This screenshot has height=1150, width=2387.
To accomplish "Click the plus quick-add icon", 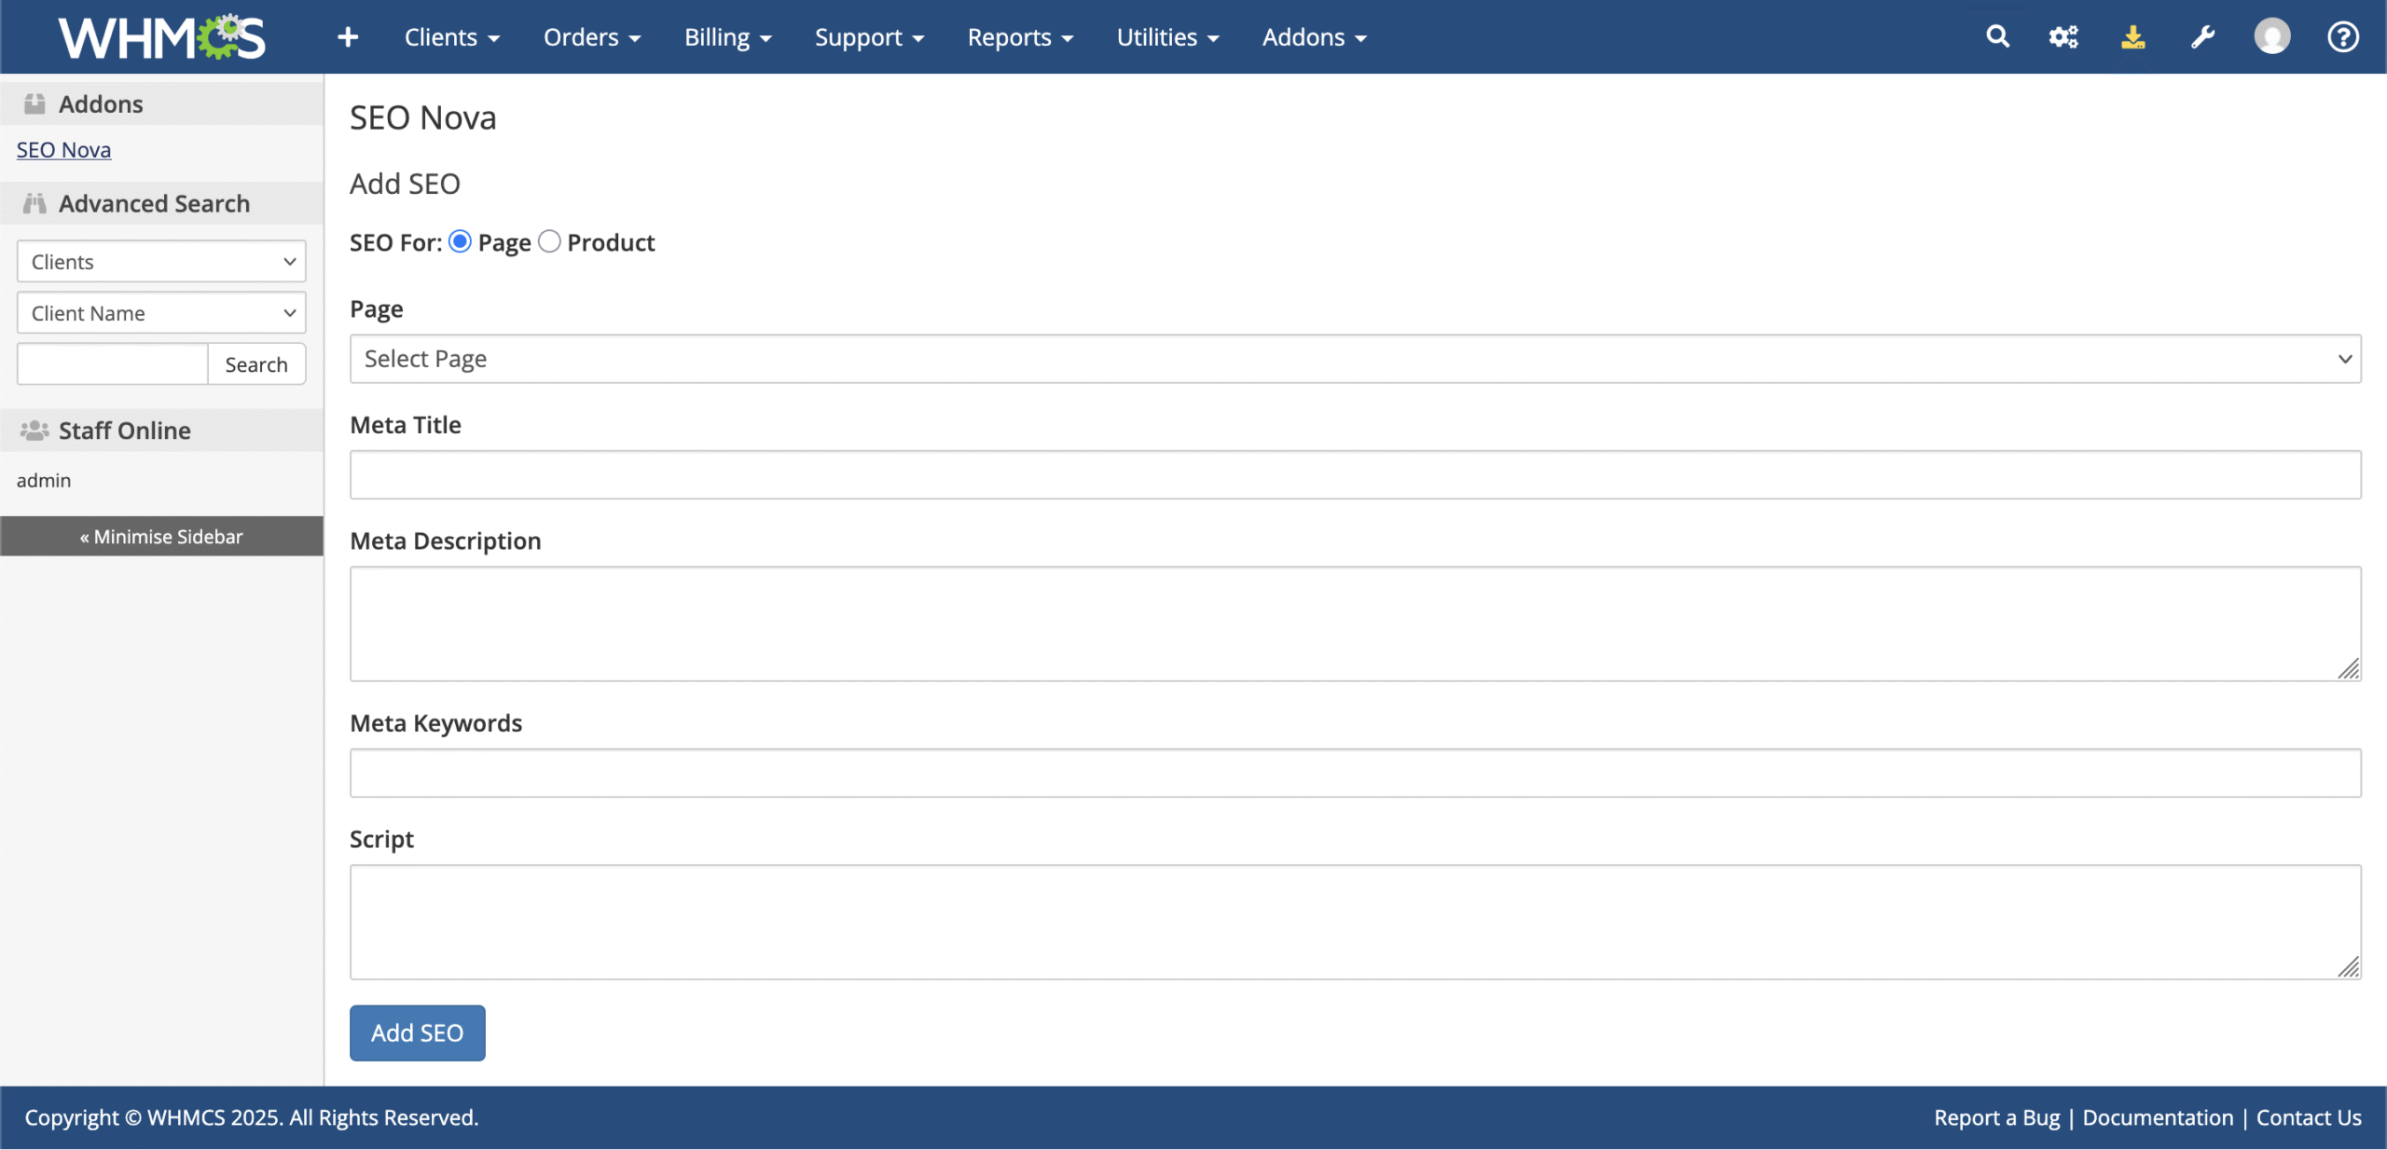I will 348,37.
